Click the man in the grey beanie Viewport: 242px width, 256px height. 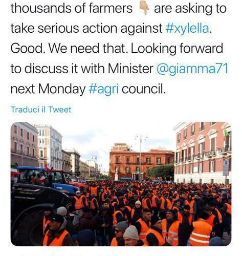[x=131, y=236]
